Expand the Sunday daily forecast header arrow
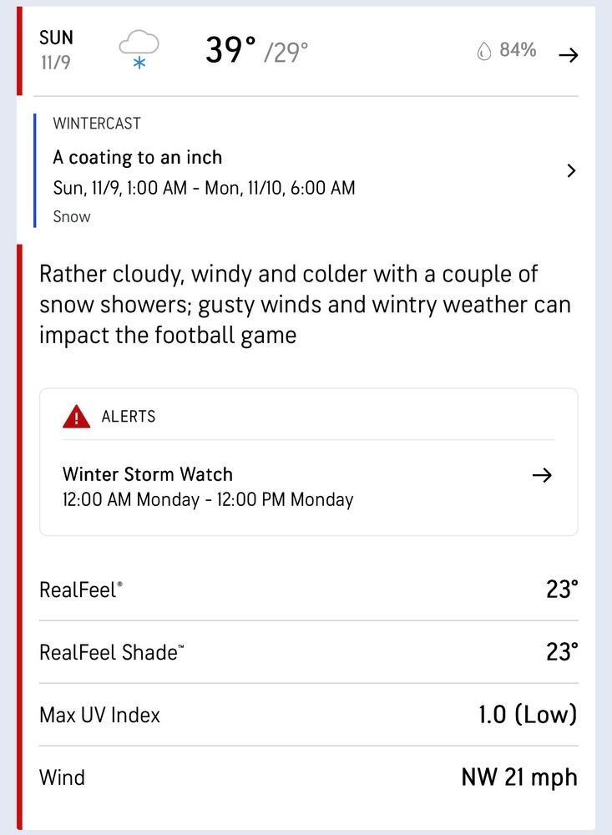 [x=569, y=54]
